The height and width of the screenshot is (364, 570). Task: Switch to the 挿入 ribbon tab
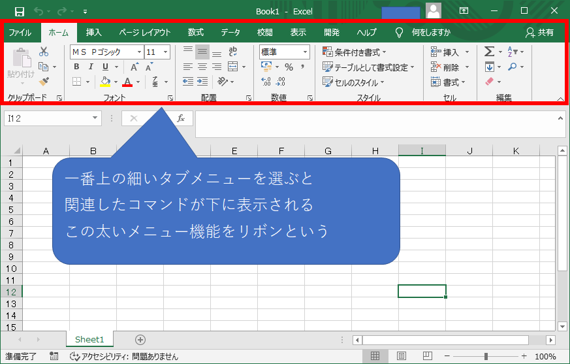pyautogui.click(x=94, y=32)
